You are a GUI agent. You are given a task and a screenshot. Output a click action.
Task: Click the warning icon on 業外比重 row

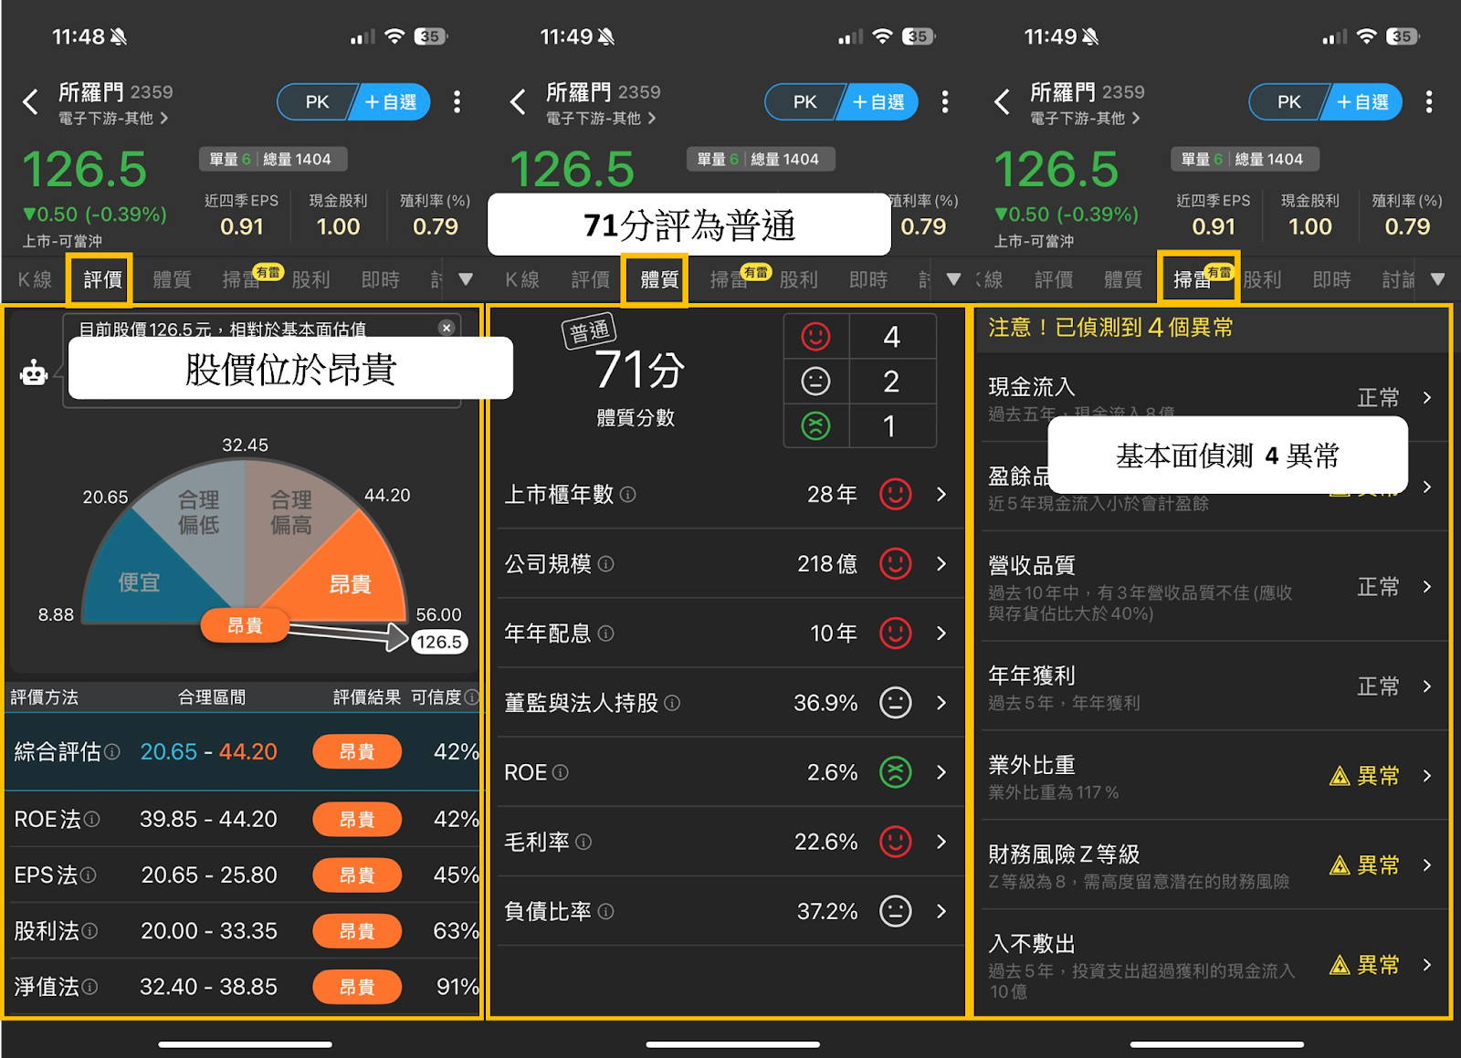pos(1340,776)
